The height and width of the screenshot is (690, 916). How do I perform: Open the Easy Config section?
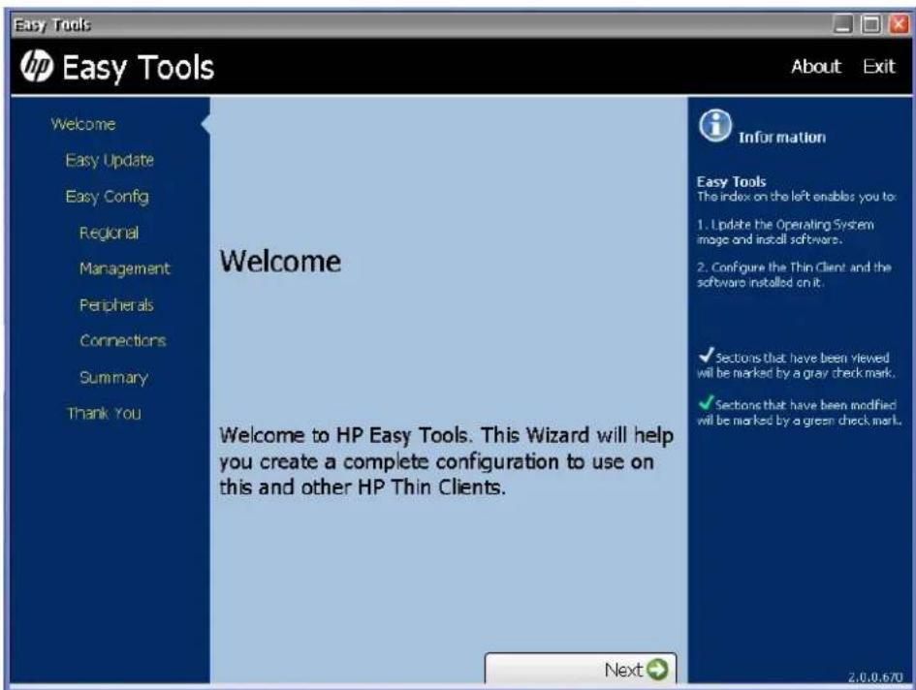[107, 197]
